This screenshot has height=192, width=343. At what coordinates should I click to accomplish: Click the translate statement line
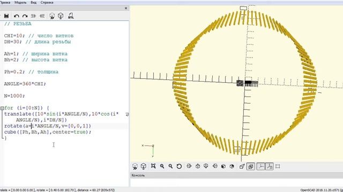point(62,117)
